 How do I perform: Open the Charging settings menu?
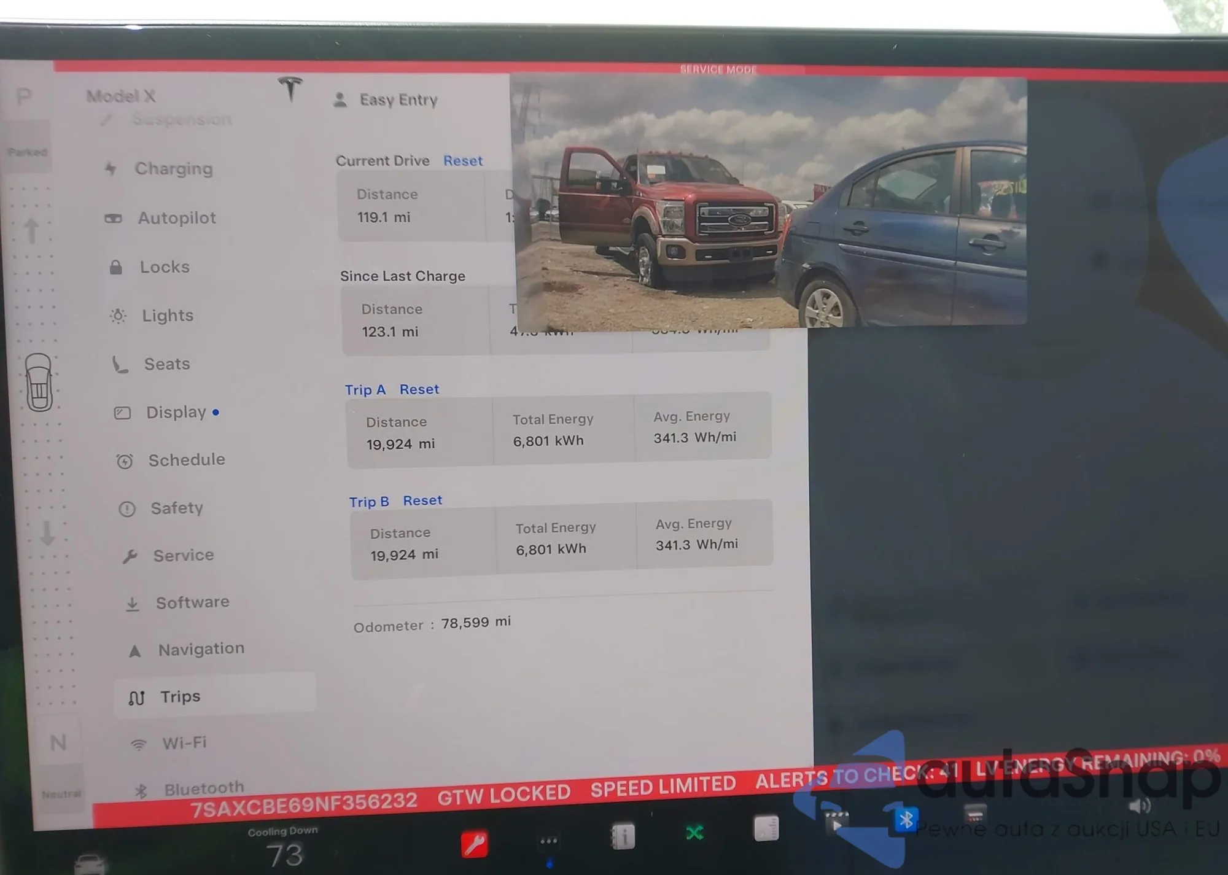[173, 168]
